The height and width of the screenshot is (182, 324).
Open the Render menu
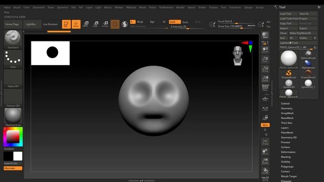[x=180, y=8]
